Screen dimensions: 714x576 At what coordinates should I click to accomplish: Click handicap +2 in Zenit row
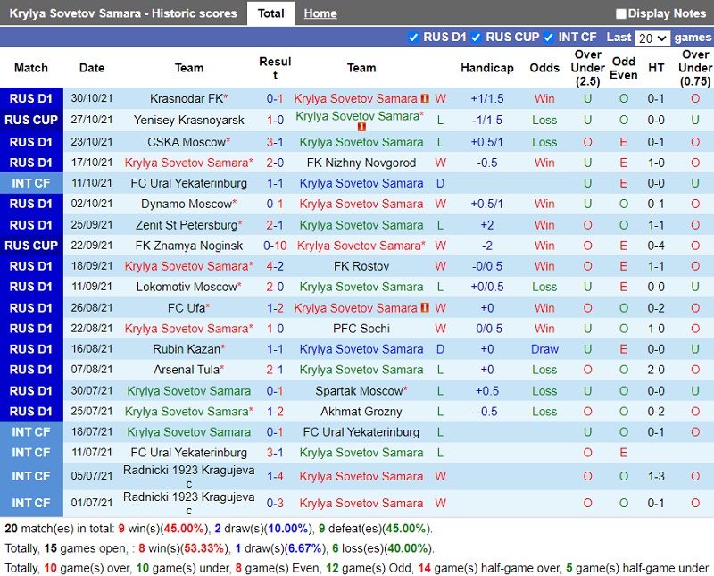486,225
